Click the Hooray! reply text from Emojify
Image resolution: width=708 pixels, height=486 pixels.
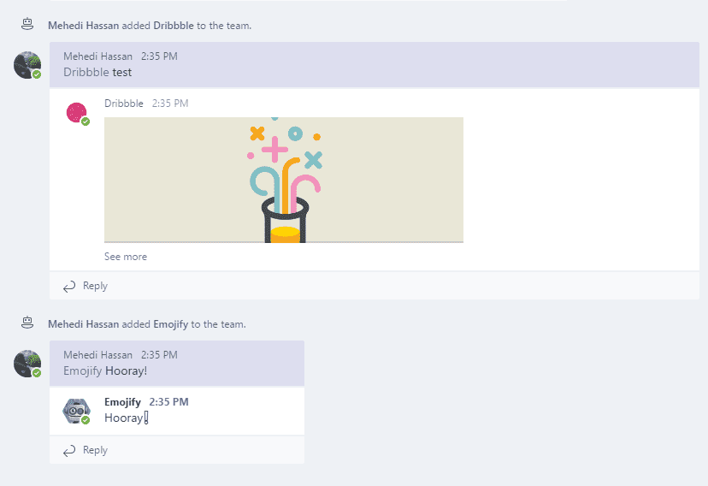coord(125,418)
